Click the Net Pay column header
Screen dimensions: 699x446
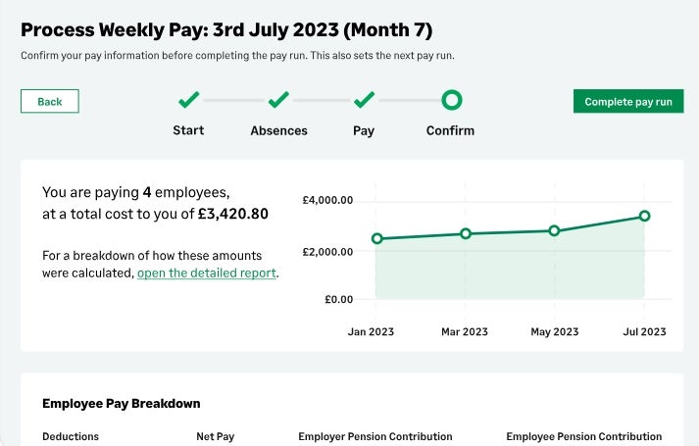215,436
